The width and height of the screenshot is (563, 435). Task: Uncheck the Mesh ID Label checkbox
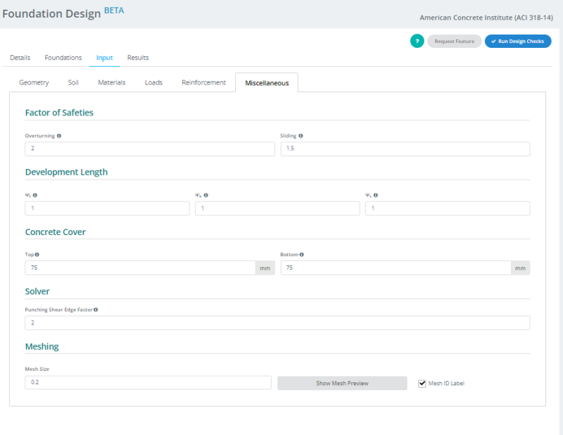422,384
